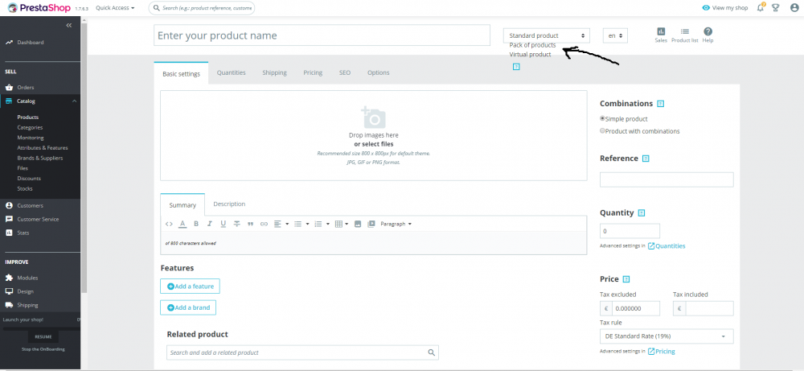The height and width of the screenshot is (371, 804).
Task: Click the bullet list icon
Action: click(297, 224)
